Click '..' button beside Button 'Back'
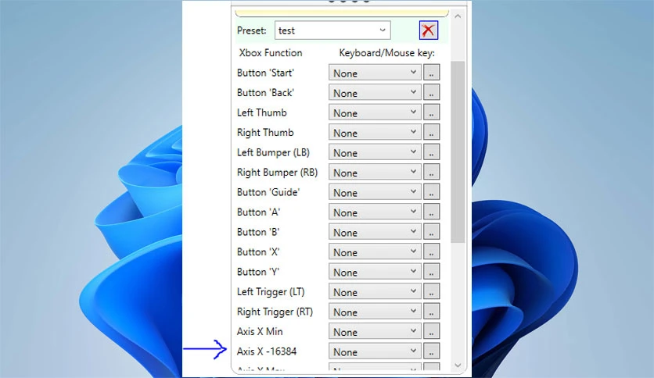 pyautogui.click(x=431, y=92)
